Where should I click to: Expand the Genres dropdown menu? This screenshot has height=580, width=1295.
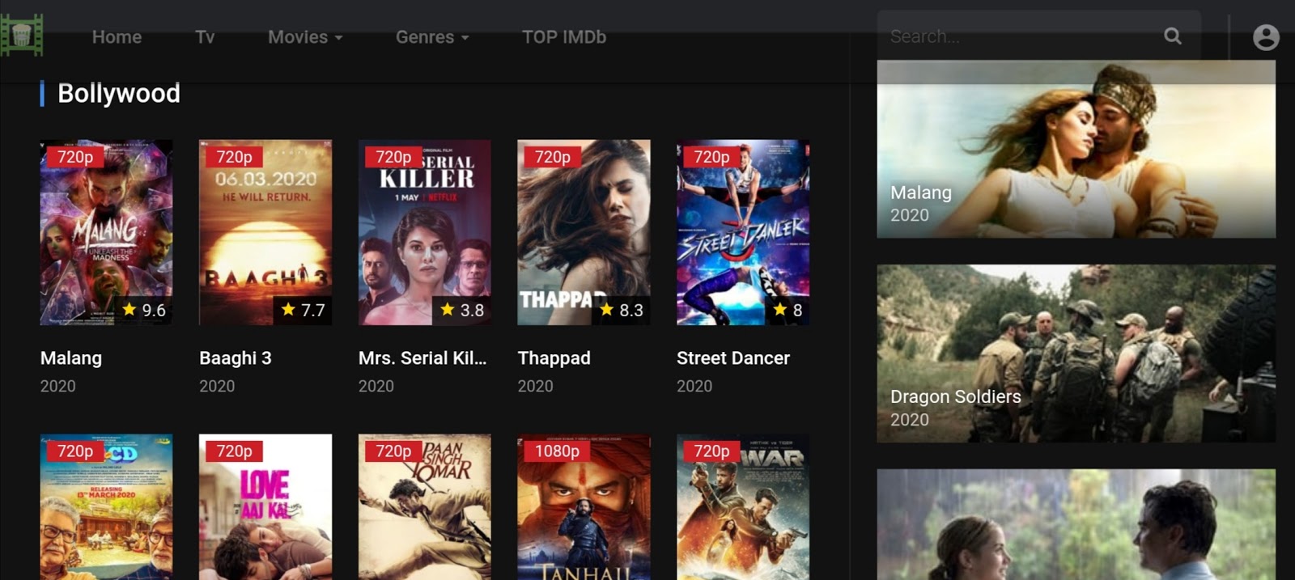tap(432, 37)
